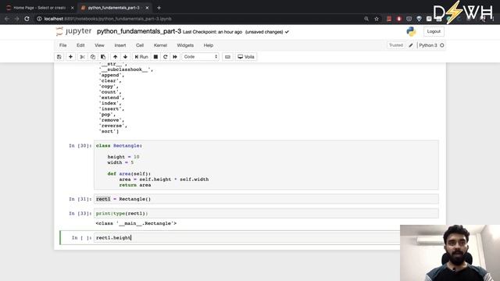
Task: Copy selected cells icon
Action: [93, 57]
